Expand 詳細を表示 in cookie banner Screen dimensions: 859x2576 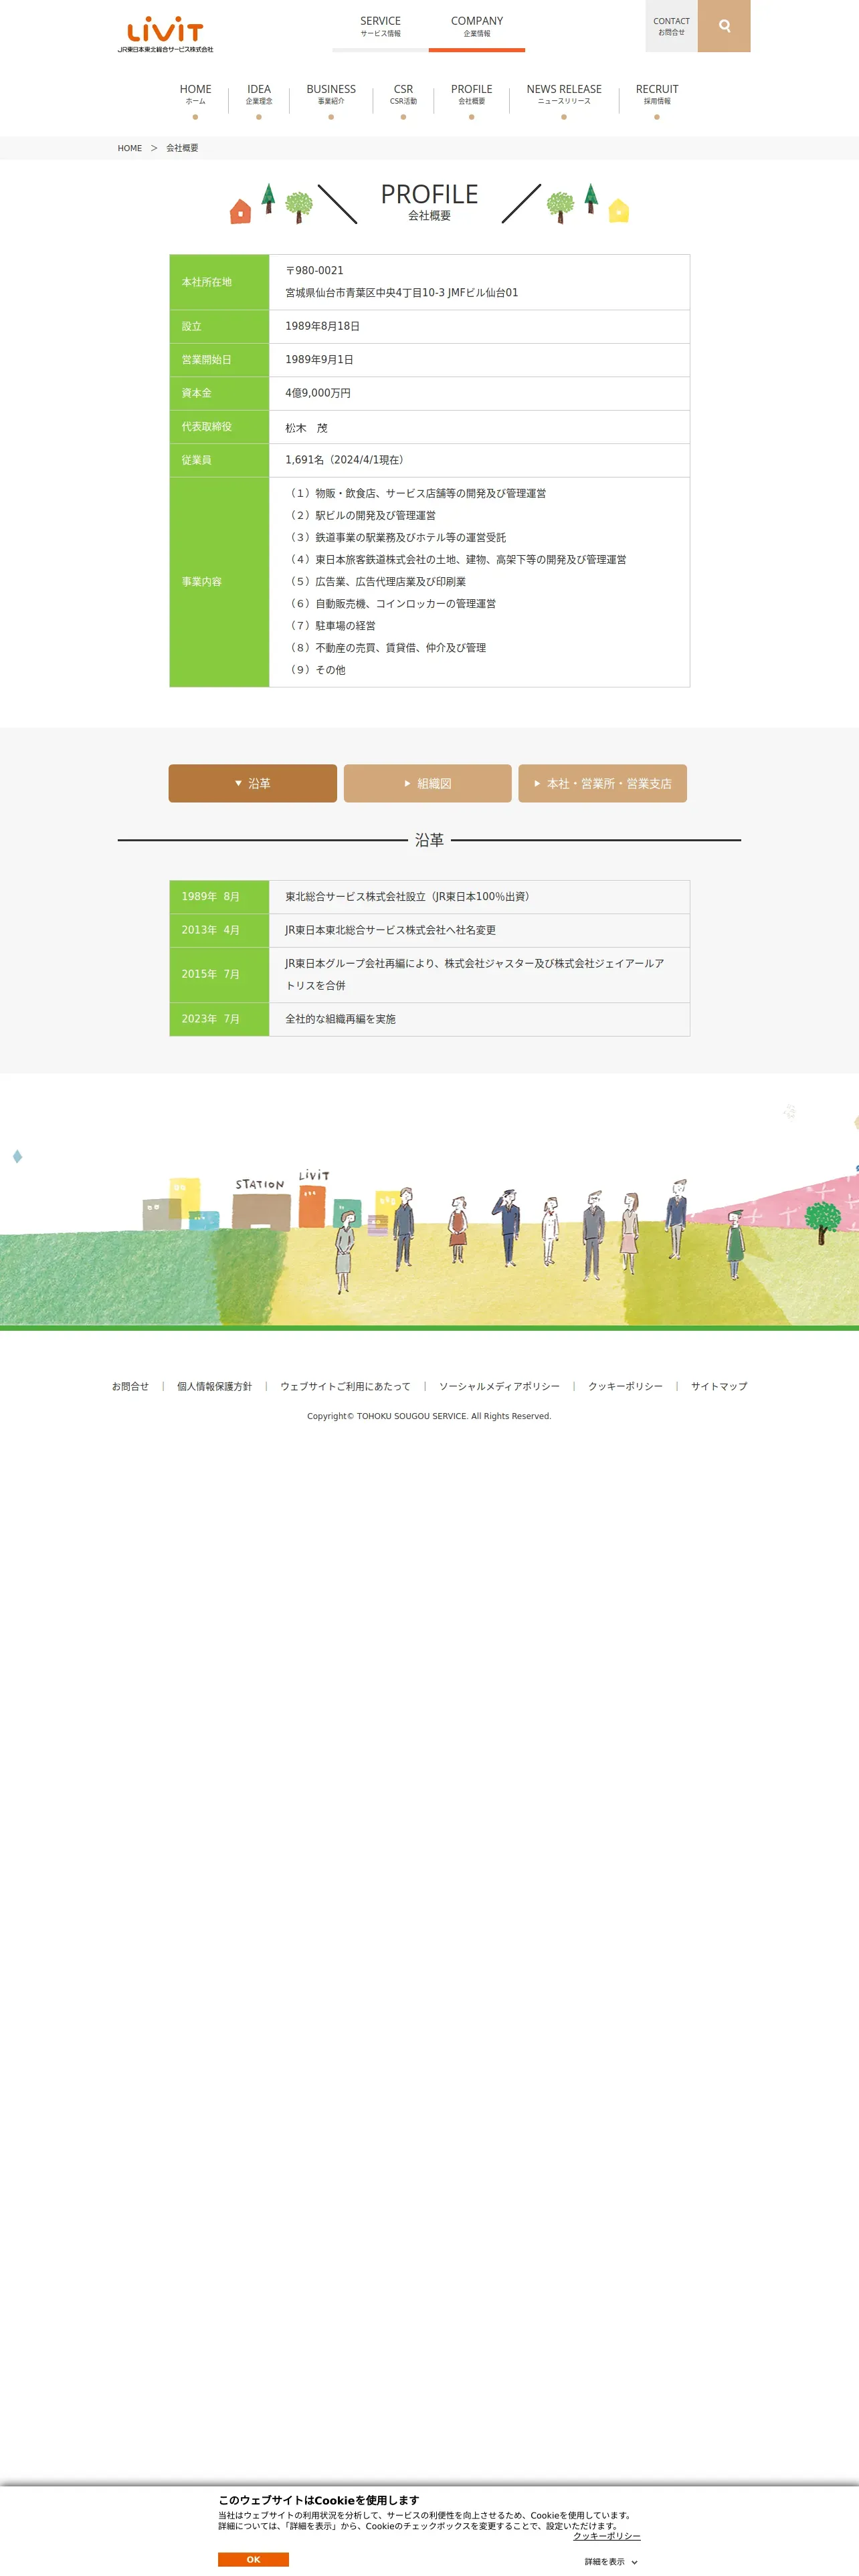611,2562
